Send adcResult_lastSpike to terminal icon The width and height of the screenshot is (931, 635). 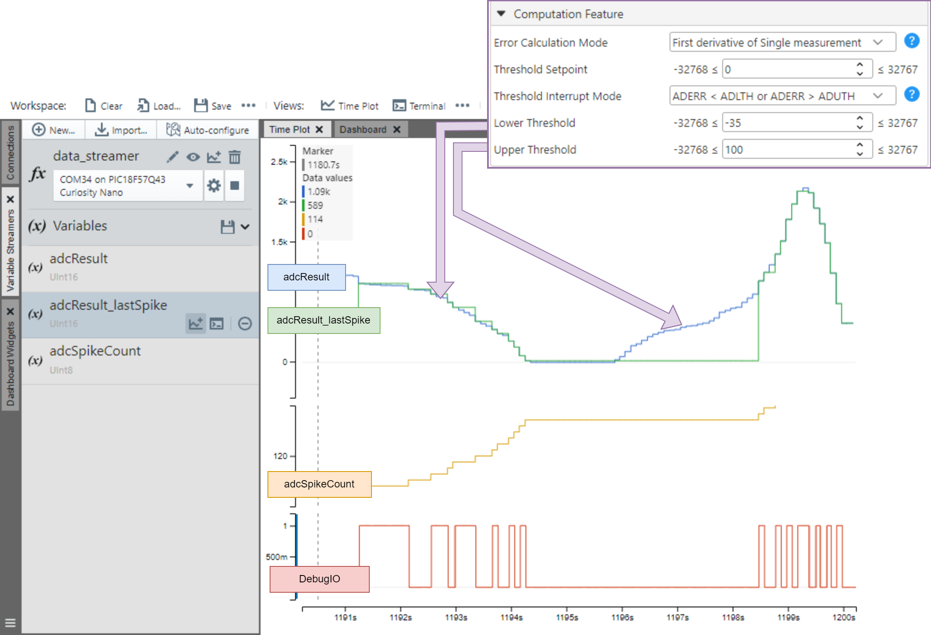[x=217, y=323]
